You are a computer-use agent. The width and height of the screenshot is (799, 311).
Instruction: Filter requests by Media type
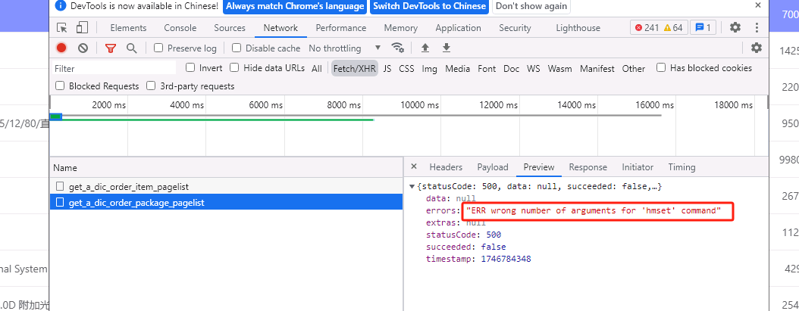[458, 68]
